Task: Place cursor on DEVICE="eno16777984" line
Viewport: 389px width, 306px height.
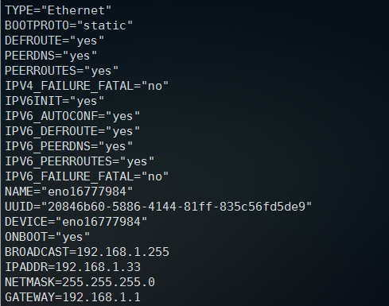Action: pyautogui.click(x=76, y=222)
